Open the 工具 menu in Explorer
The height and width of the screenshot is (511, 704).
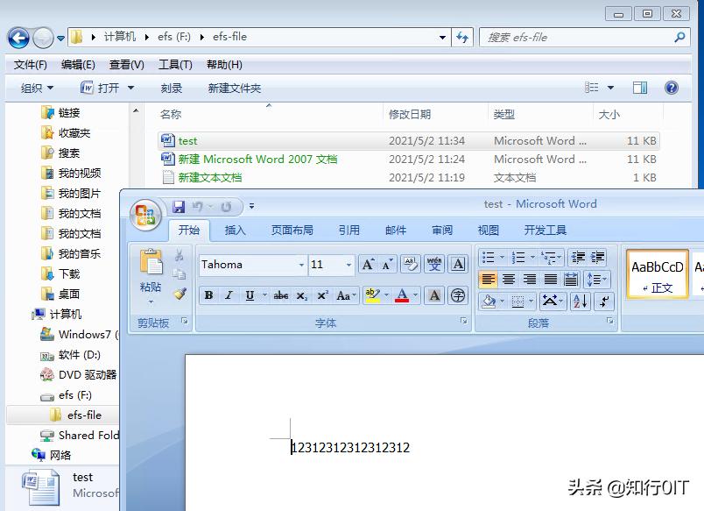175,64
